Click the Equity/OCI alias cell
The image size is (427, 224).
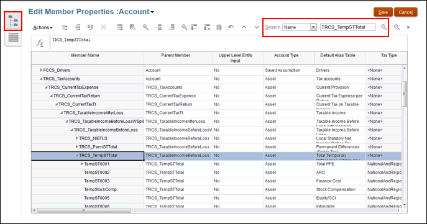(x=340, y=198)
